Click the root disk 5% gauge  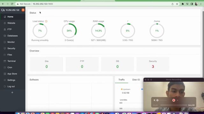click(127, 31)
